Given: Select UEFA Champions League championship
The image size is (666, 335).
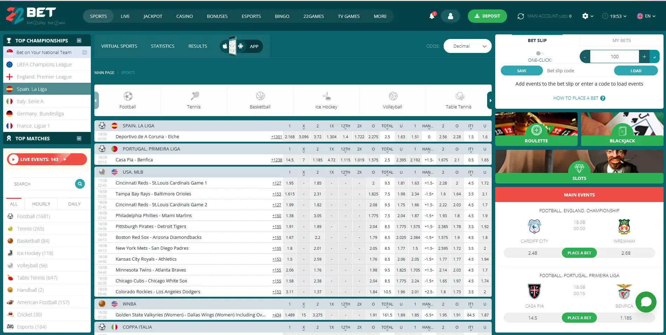Looking at the screenshot, I should (x=47, y=65).
